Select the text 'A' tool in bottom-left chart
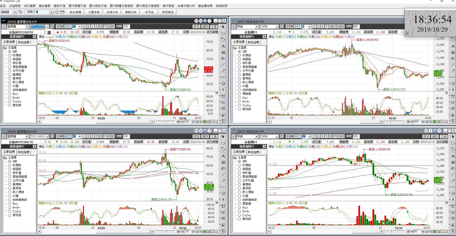 (x=223, y=156)
